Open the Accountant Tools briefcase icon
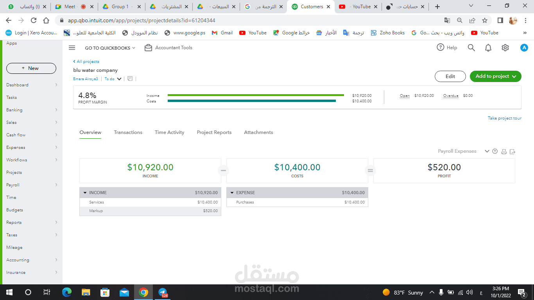This screenshot has width=534, height=300. [148, 47]
